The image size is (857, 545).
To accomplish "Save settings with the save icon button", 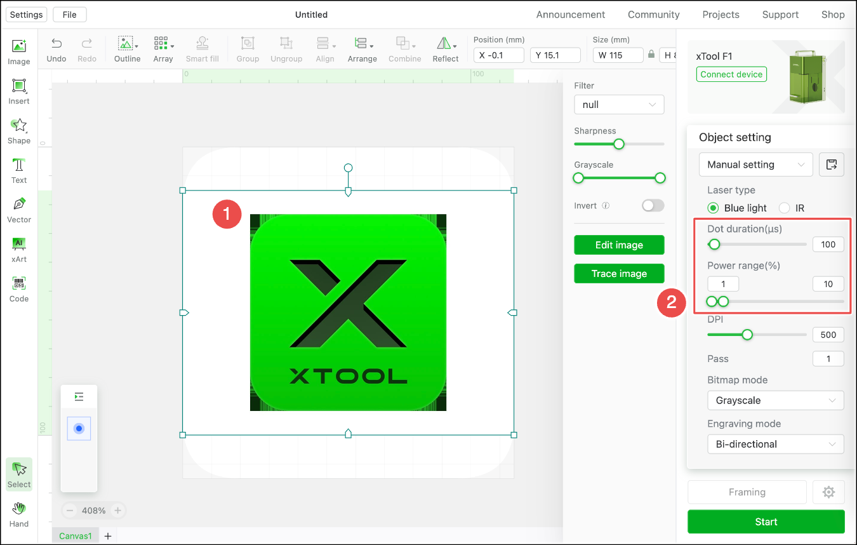I will 831,165.
